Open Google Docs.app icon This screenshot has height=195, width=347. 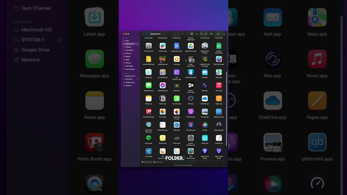[x=177, y=46]
